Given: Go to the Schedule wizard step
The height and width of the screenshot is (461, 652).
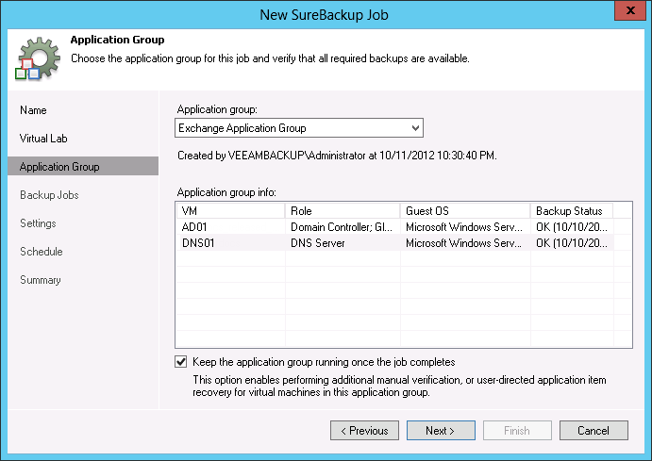Looking at the screenshot, I should click(x=42, y=252).
